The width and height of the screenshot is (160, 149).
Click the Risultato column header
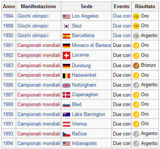coord(145,6)
